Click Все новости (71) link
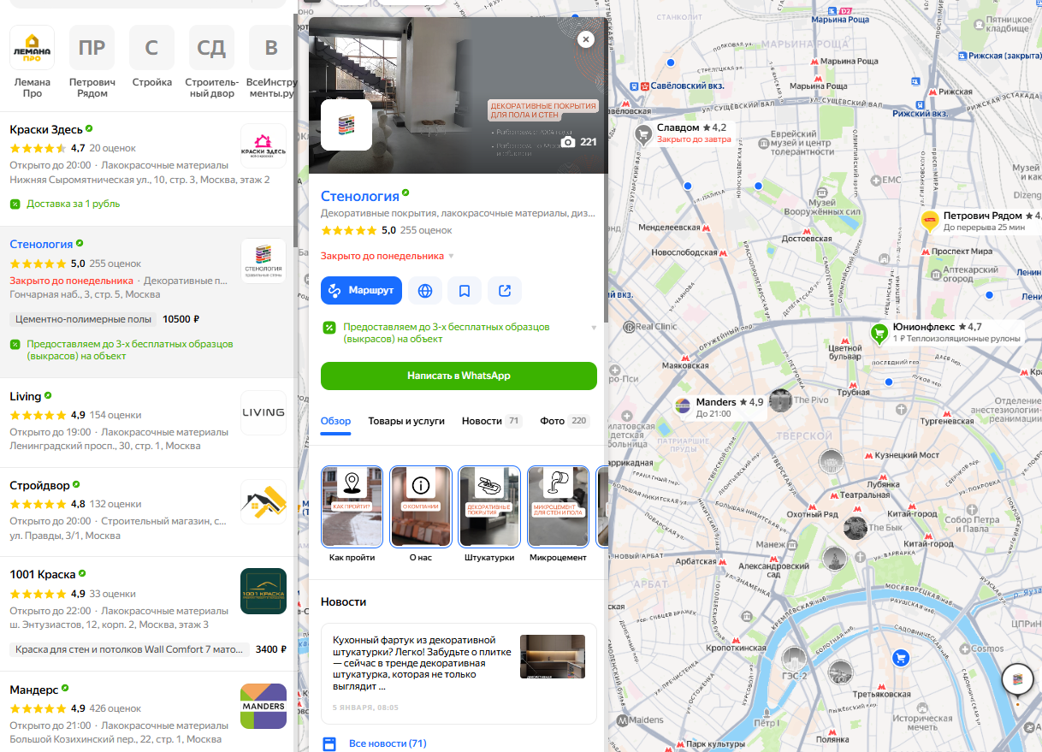1042x752 pixels. [x=388, y=743]
